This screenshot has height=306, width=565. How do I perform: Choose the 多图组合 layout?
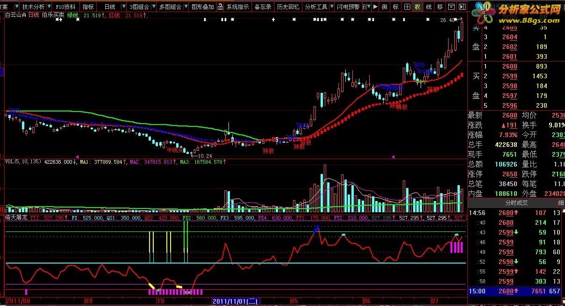(x=170, y=7)
